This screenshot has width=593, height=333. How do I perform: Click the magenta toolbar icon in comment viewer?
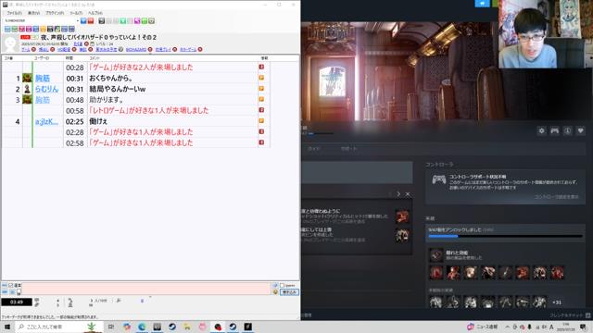(137, 20)
